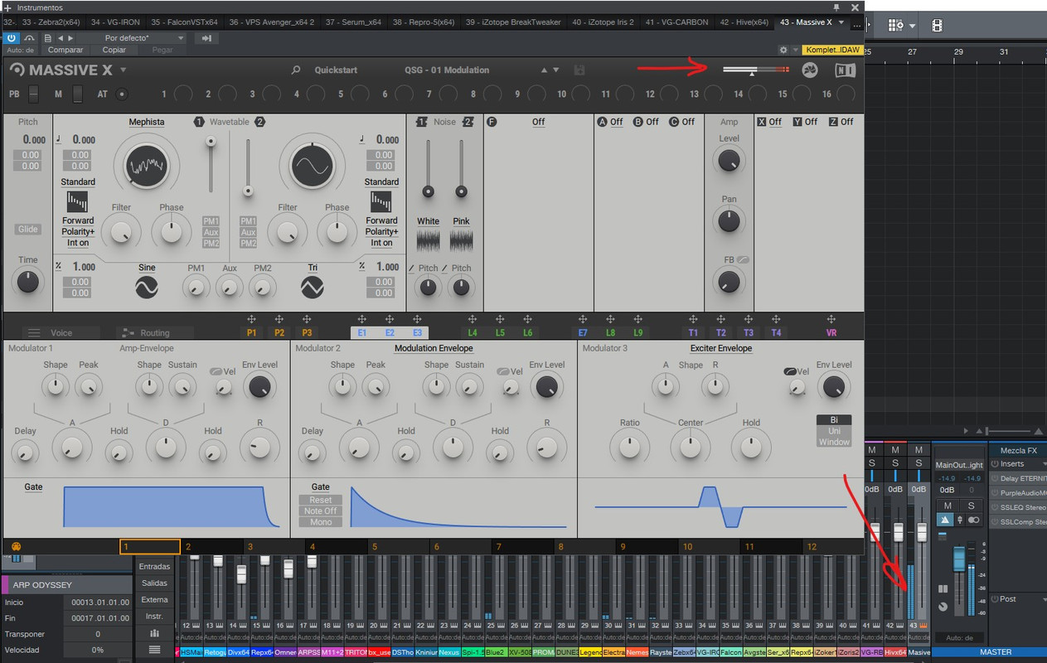
Task: Grab the modulation drag handle above T1
Action: coord(693,319)
